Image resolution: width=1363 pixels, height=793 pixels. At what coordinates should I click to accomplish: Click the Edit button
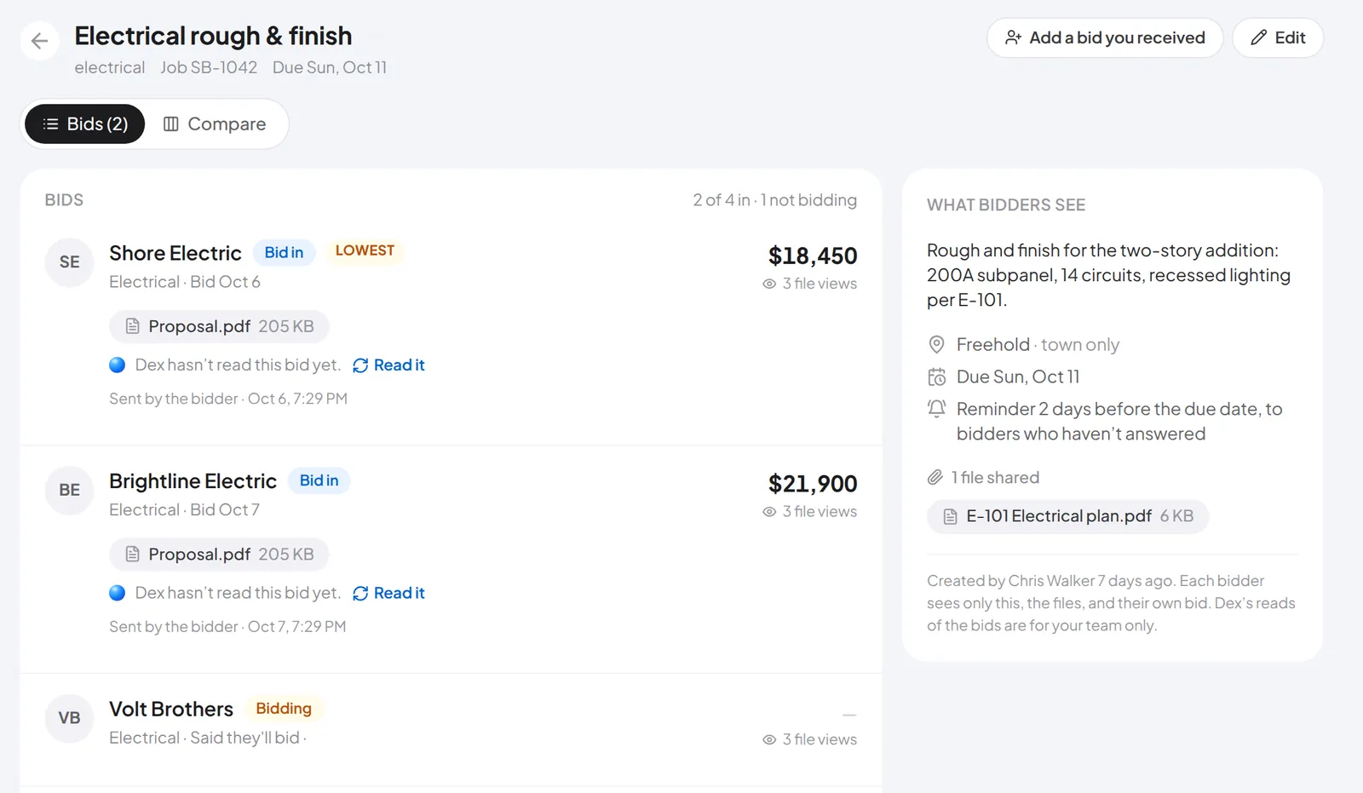(1278, 38)
